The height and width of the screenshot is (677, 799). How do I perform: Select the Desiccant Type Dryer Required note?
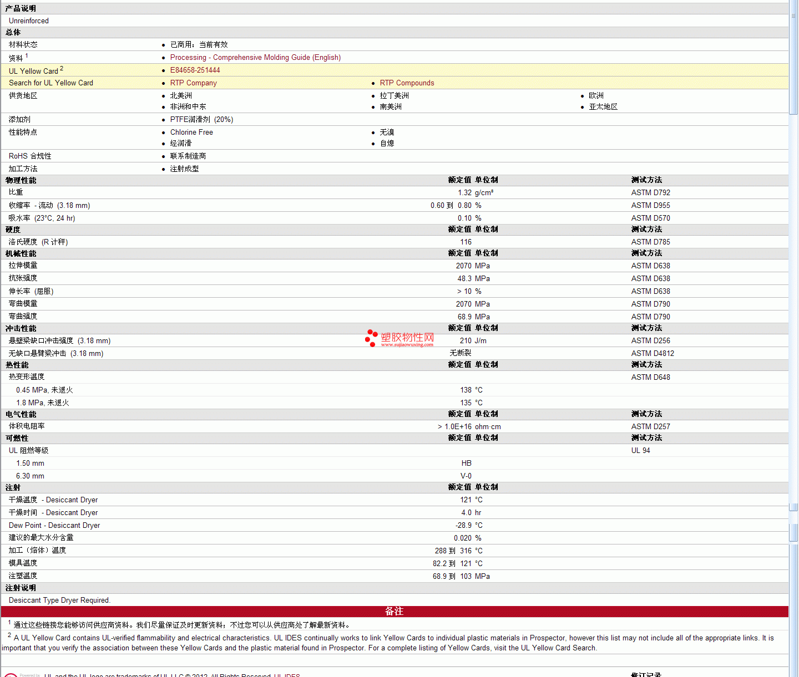(59, 600)
